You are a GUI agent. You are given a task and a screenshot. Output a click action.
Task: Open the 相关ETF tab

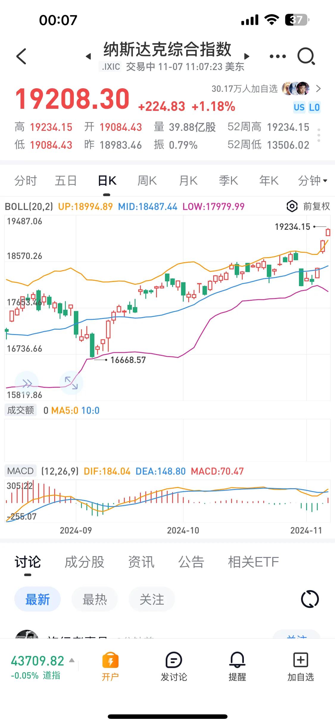(x=253, y=562)
